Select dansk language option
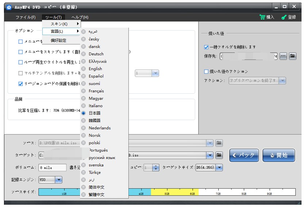The image size is (307, 208). [104, 47]
